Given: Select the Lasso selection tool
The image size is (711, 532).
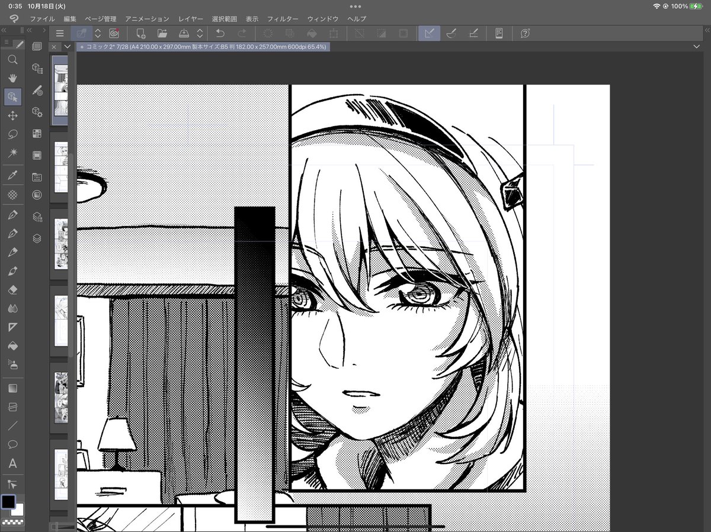Looking at the screenshot, I should click(12, 134).
